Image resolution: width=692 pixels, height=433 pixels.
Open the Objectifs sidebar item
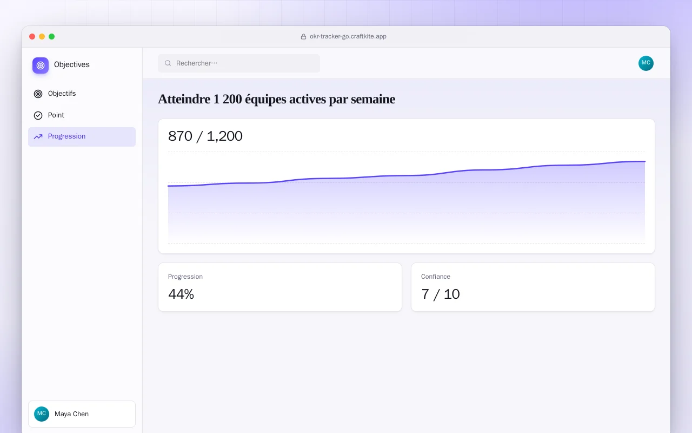pyautogui.click(x=82, y=94)
